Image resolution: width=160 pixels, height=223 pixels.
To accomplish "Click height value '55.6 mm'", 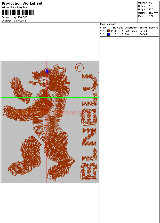I will (153, 10).
